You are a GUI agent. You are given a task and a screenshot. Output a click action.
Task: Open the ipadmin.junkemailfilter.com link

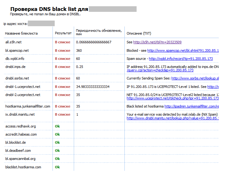point(191,107)
